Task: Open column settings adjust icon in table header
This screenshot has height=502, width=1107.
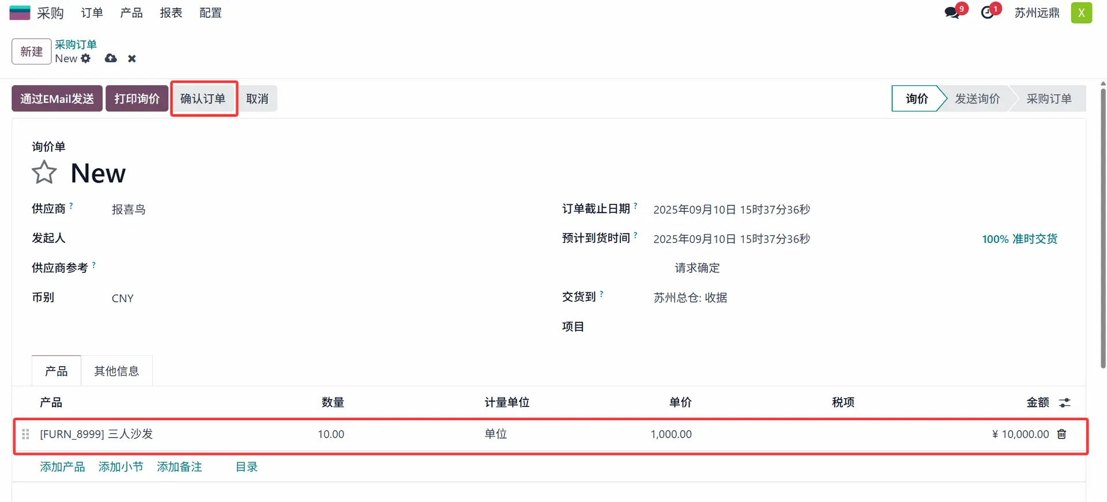Action: tap(1064, 403)
